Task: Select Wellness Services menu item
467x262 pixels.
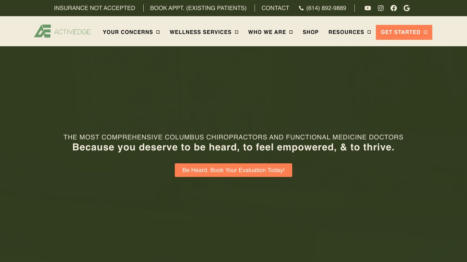Action: [200, 32]
